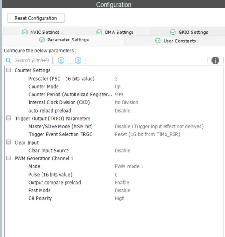225x237 pixels.
Task: Select the PWM Generation Channel 1 heading
Action: (44, 158)
